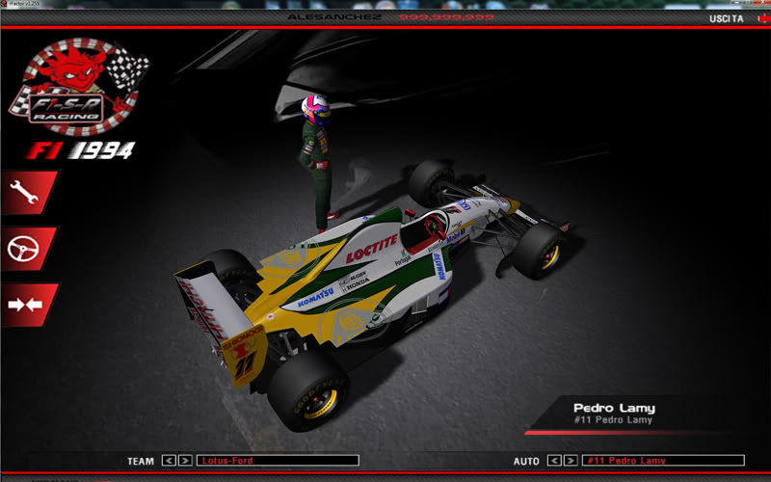Select next team with right arrow
This screenshot has height=482, width=771.
[185, 461]
